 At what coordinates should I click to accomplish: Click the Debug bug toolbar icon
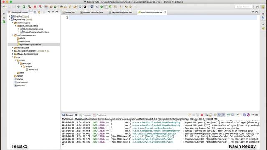[x=18, y=7]
